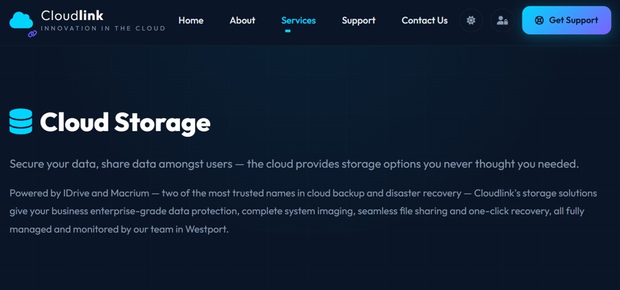Open the Home menu item
The height and width of the screenshot is (290, 620).
[191, 20]
